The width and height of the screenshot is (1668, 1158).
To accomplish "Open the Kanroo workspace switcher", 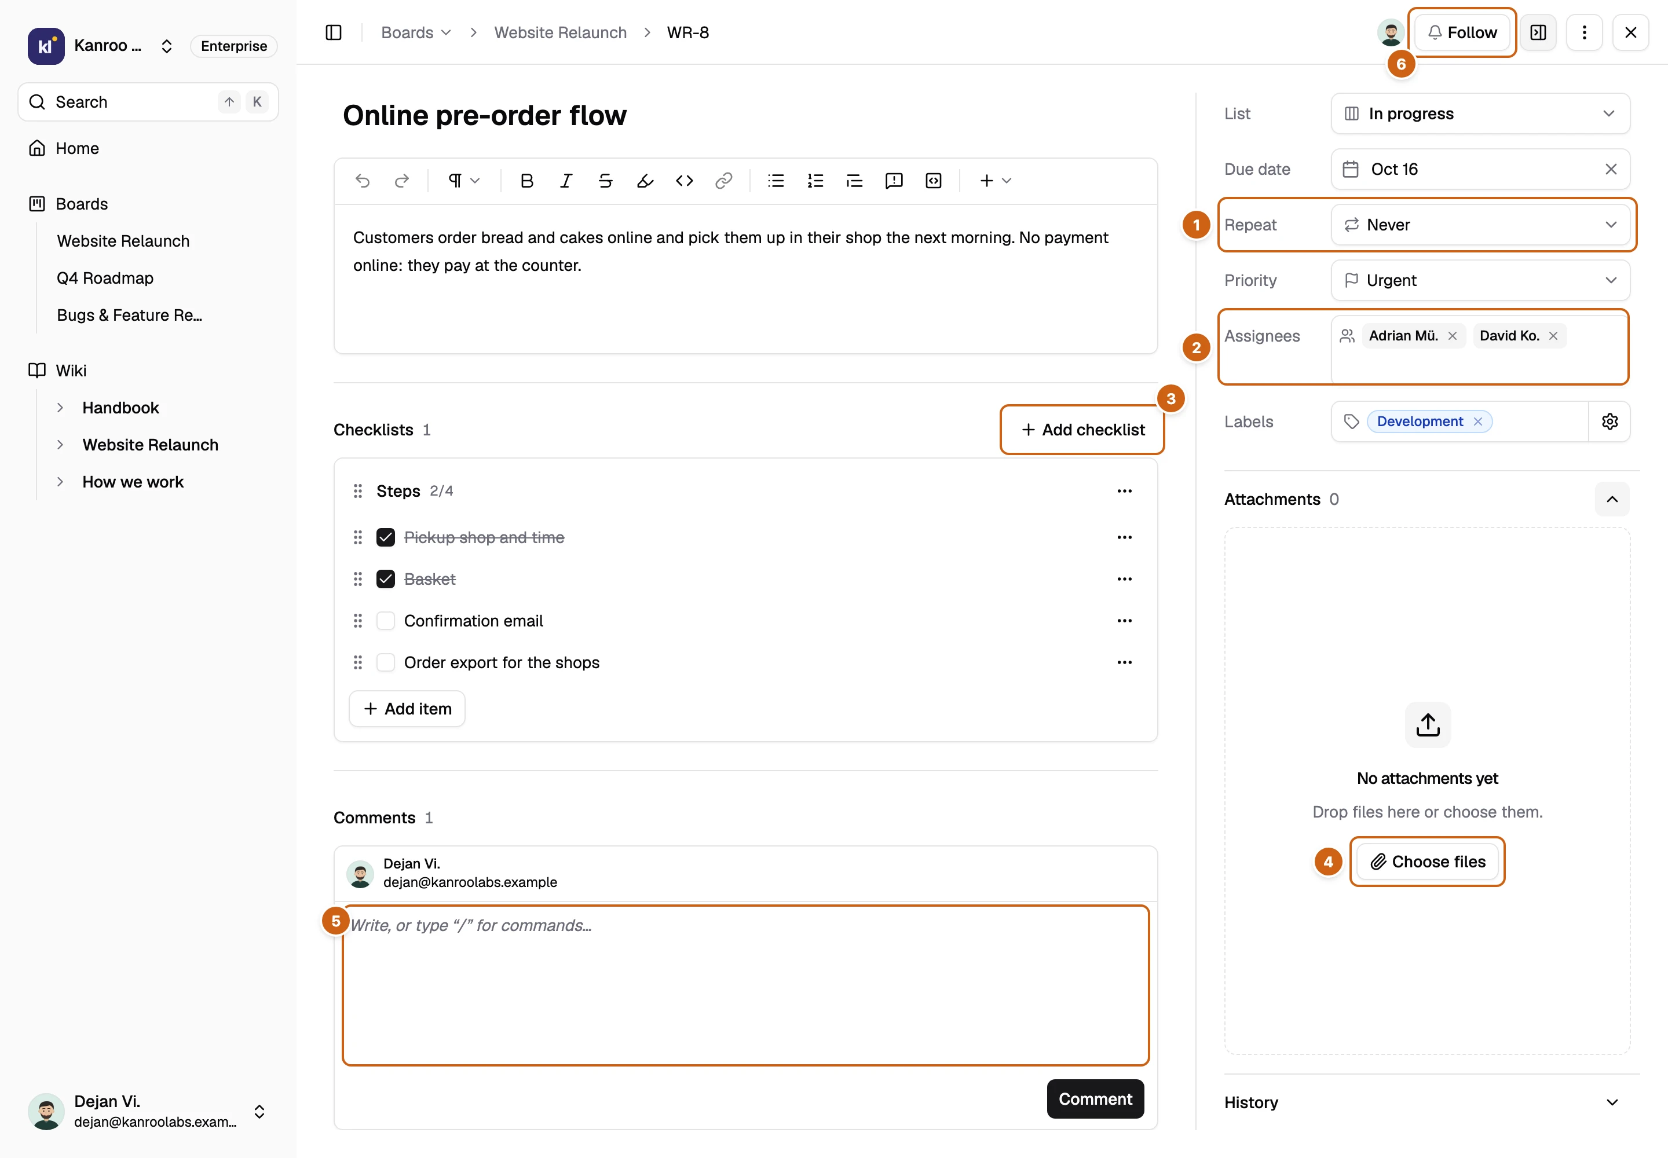I will coord(100,46).
